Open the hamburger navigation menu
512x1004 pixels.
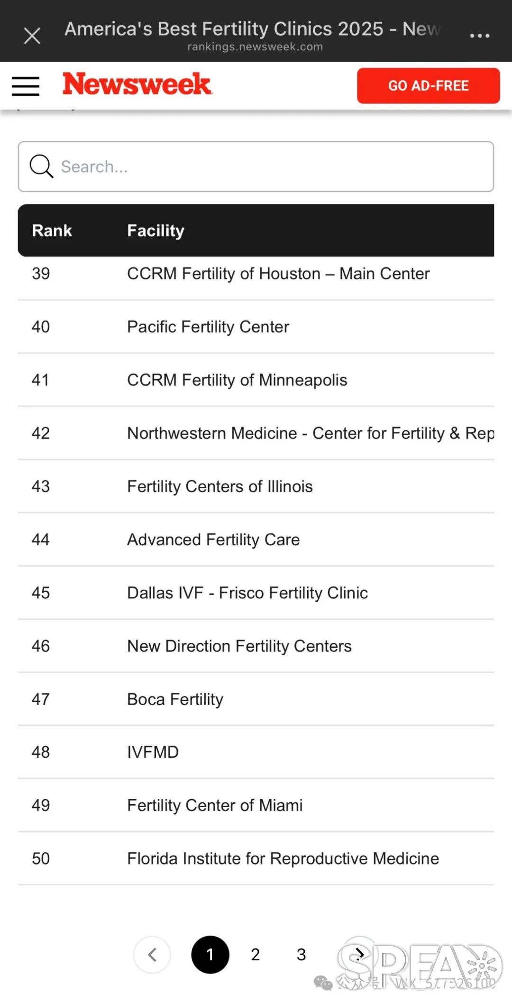click(x=26, y=86)
